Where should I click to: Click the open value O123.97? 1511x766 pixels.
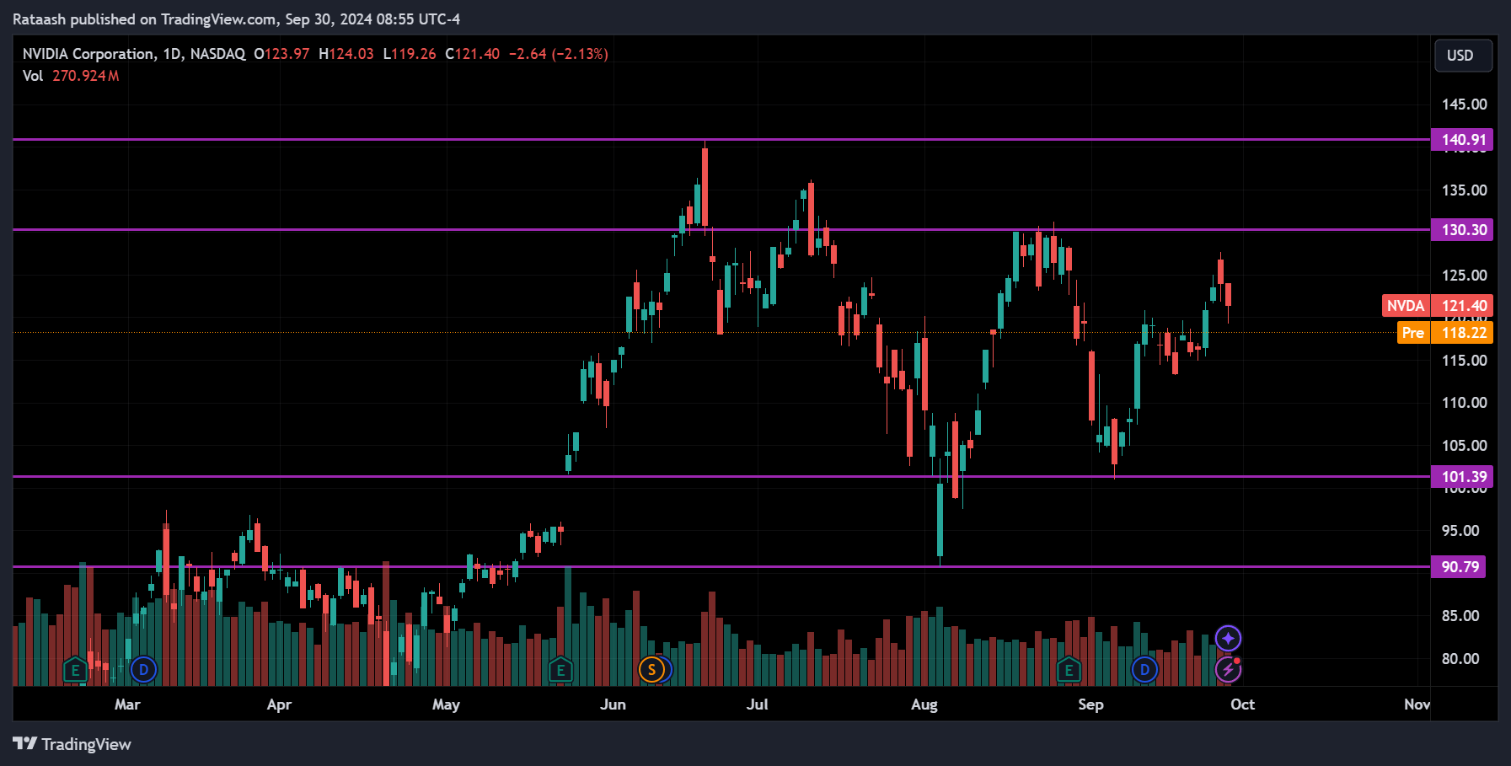point(281,54)
